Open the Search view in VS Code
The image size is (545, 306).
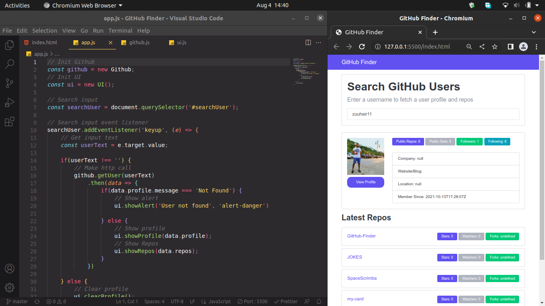[9, 64]
